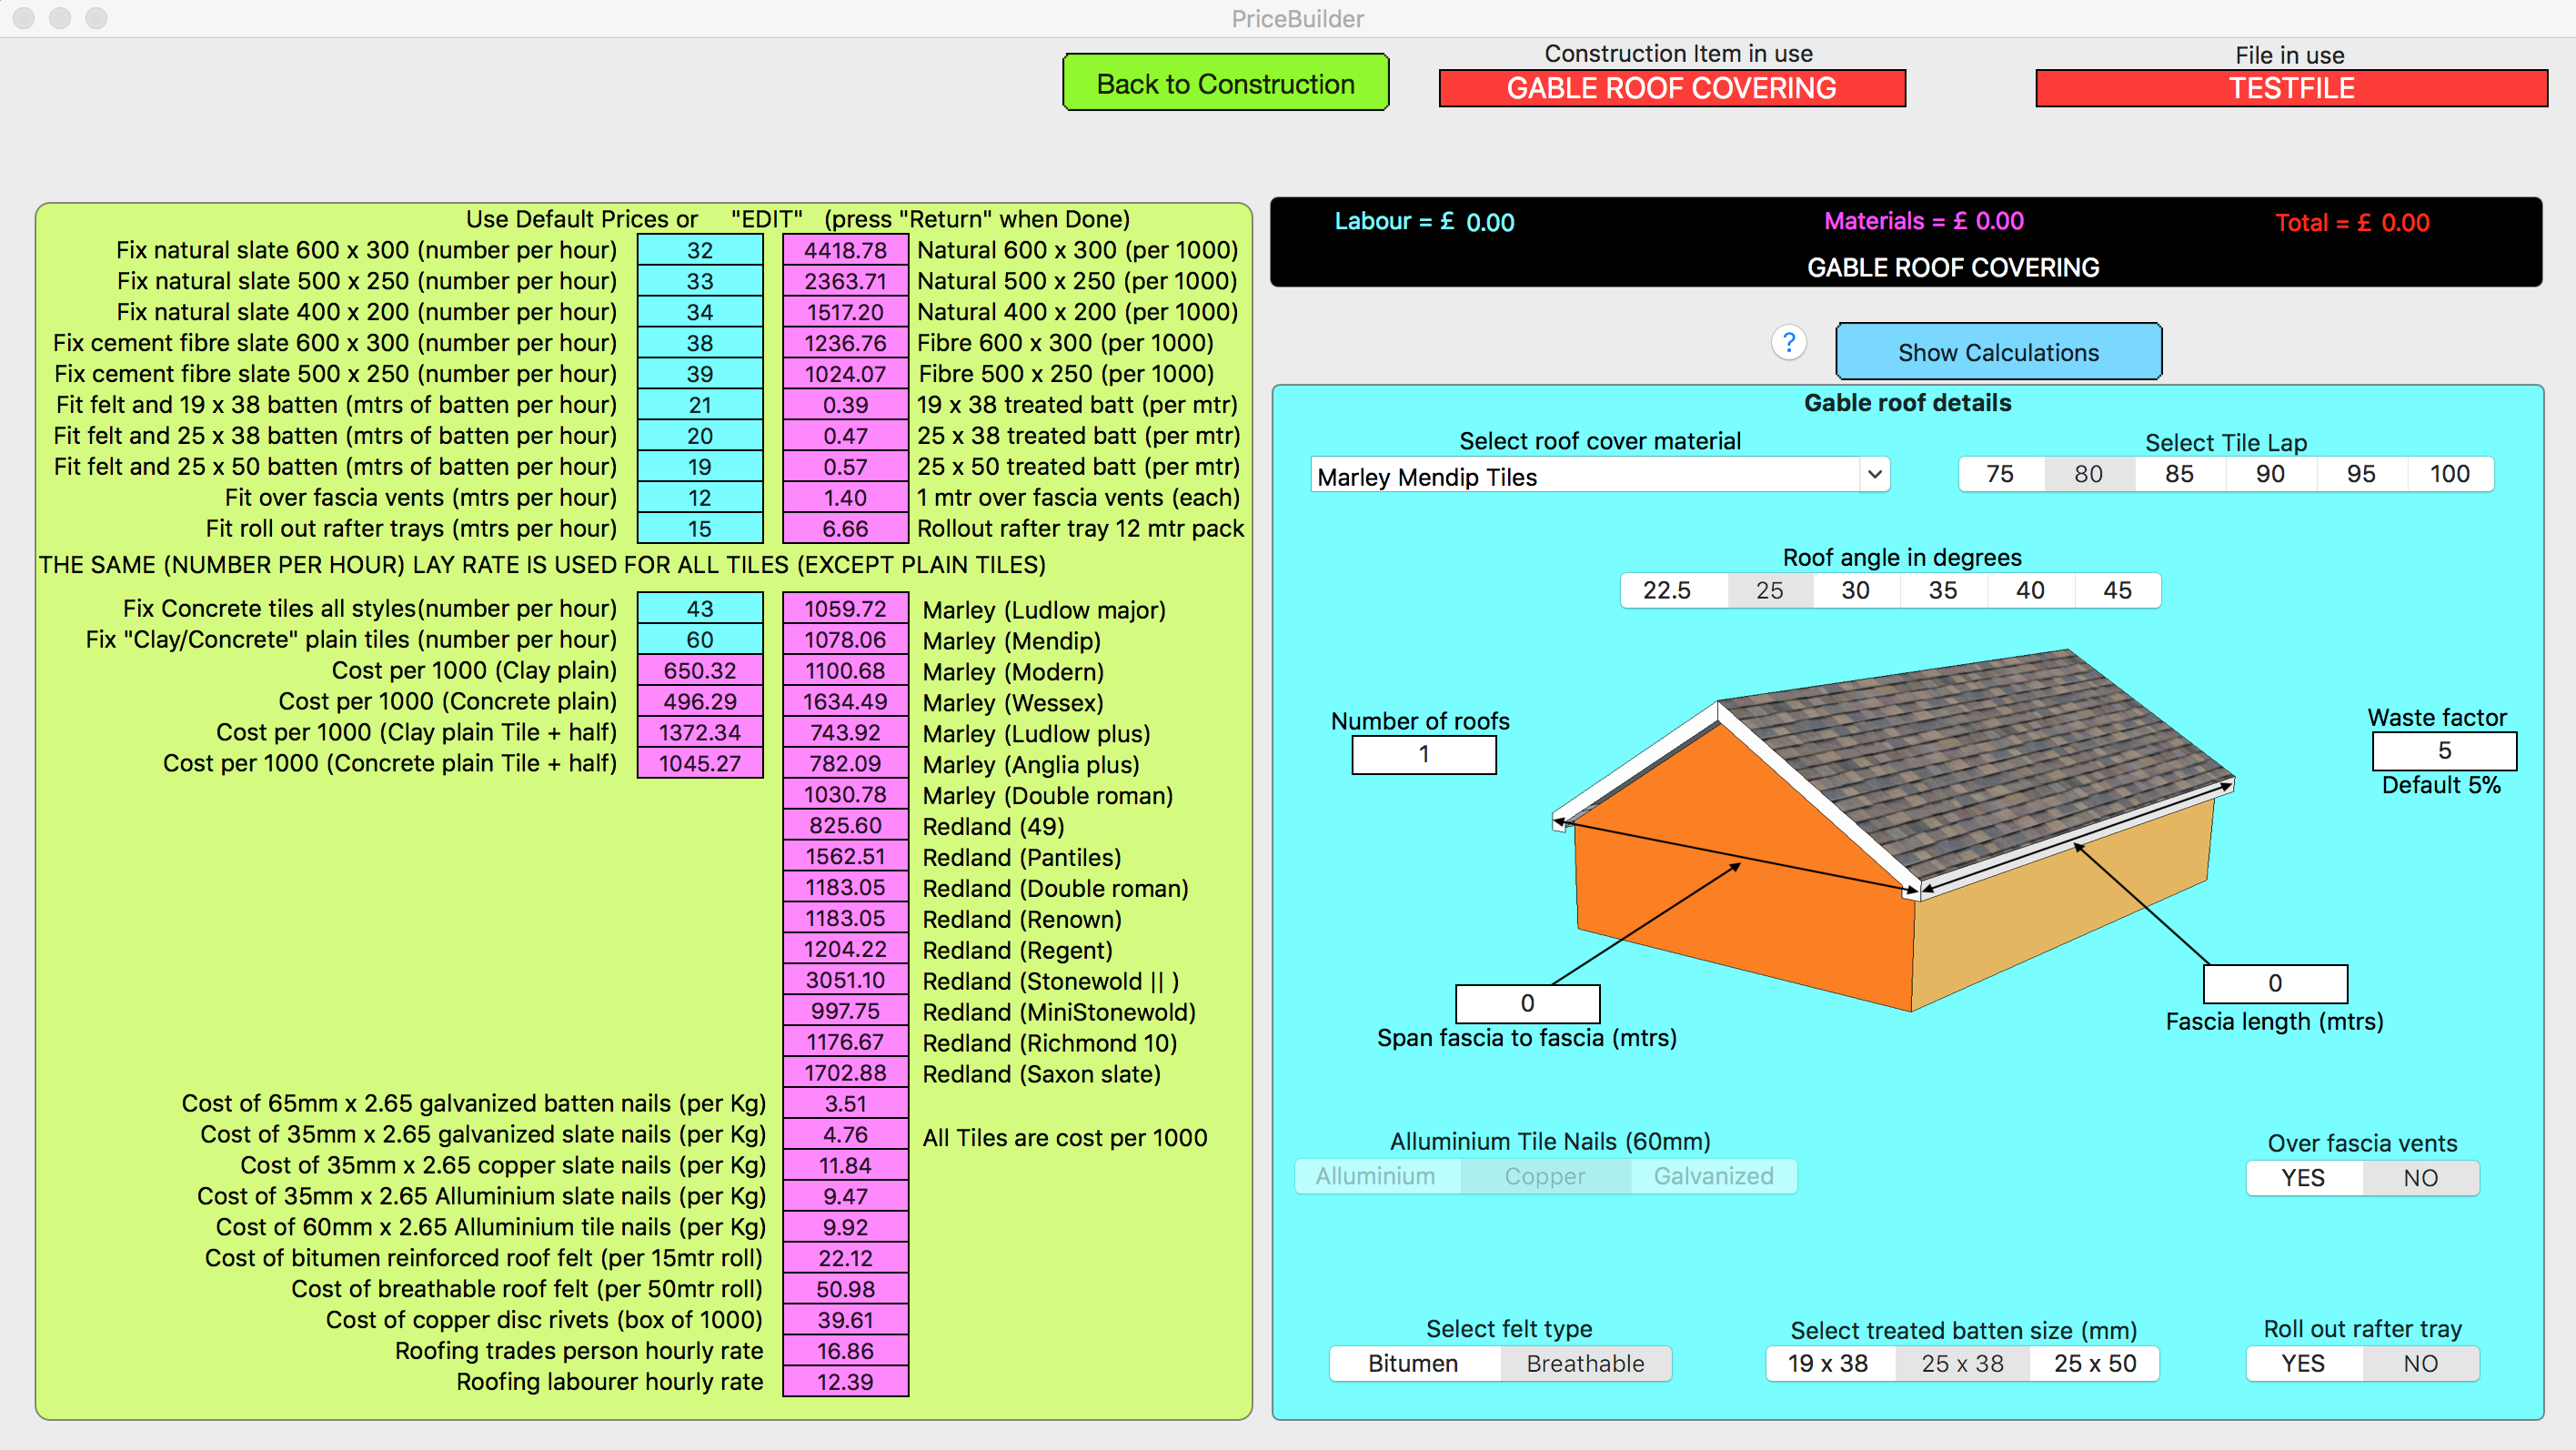Select tile lap 85
The image size is (2576, 1450).
click(2179, 474)
